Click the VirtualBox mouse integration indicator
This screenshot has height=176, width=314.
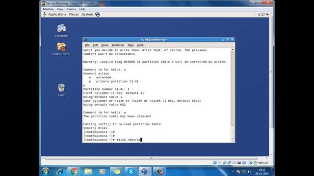[250, 163]
